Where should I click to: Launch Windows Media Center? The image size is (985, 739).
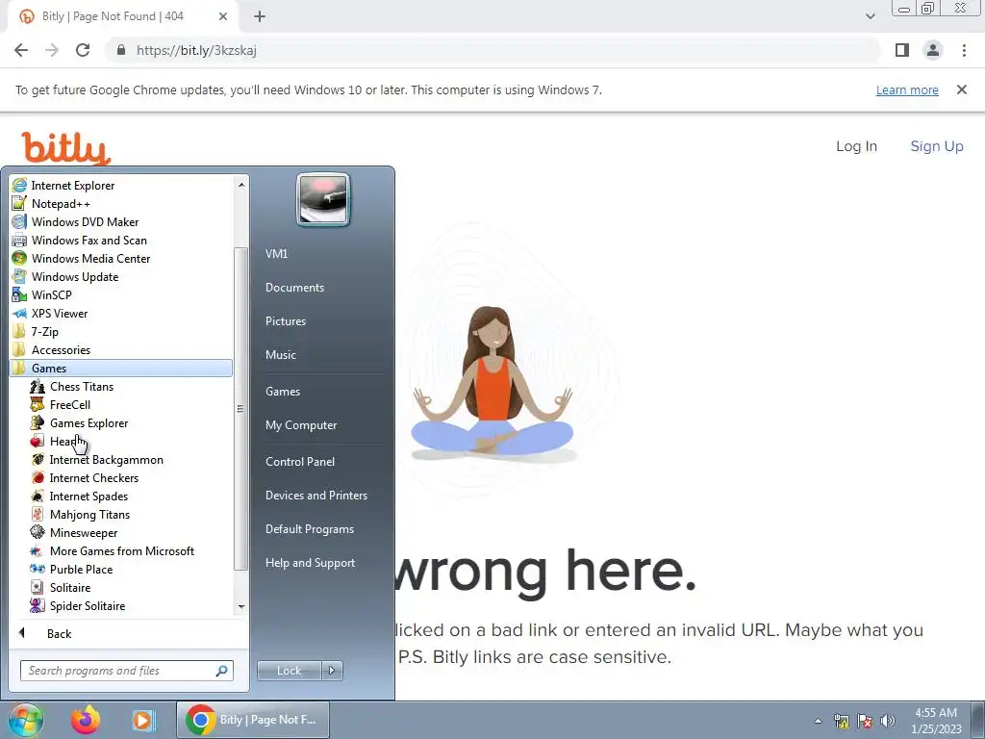[90, 258]
